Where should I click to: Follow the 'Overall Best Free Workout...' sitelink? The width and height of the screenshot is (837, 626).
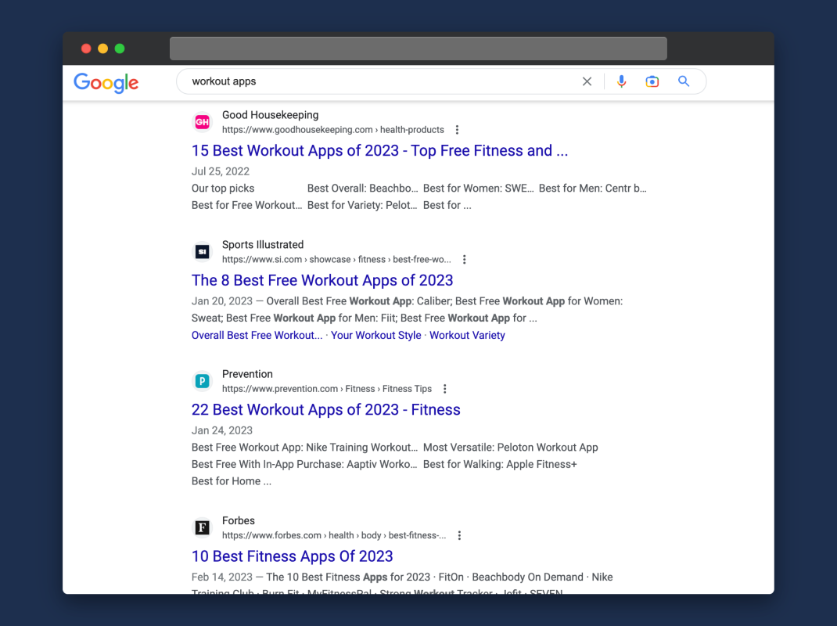coord(257,336)
